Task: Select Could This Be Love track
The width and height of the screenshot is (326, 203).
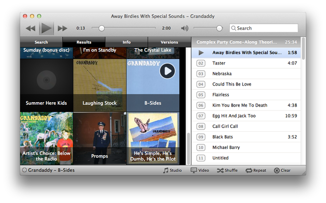Action: click(x=246, y=85)
